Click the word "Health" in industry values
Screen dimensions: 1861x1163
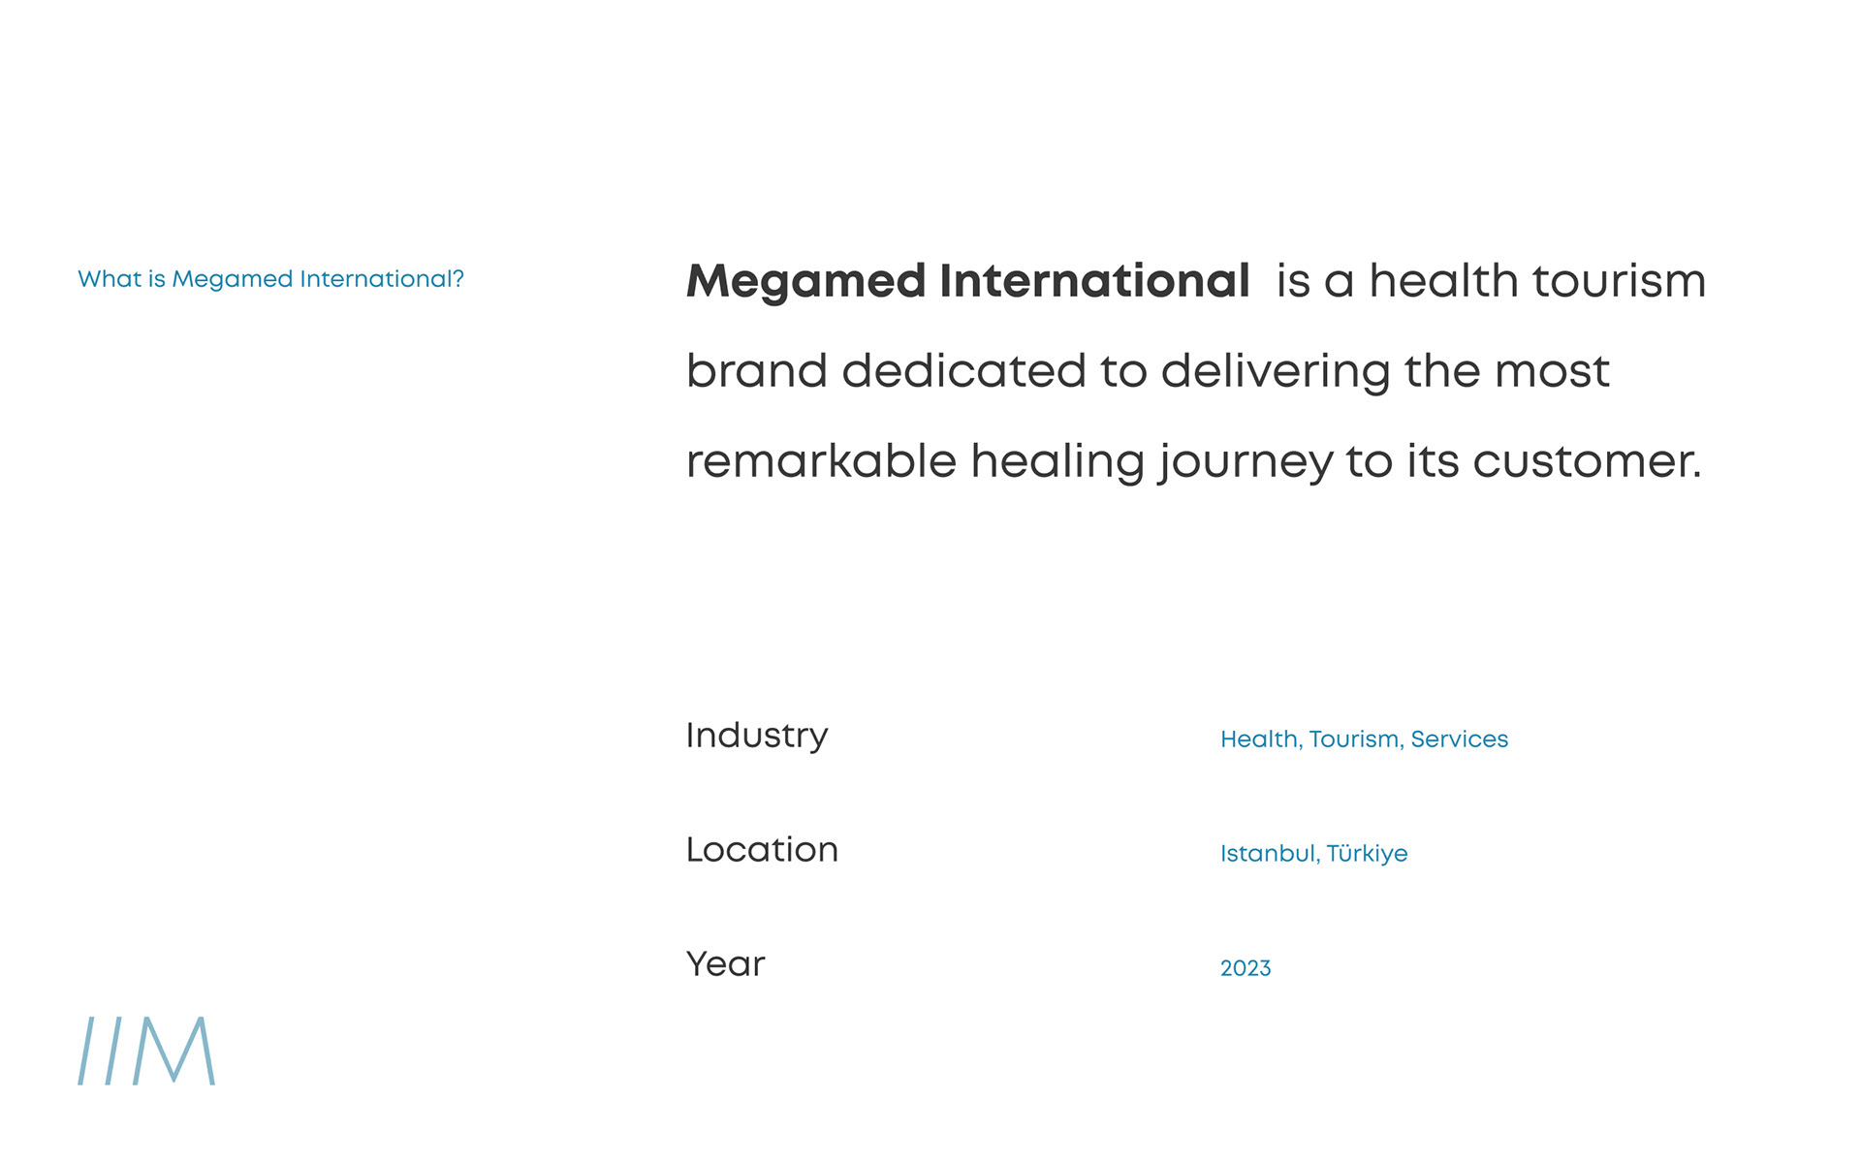pyautogui.click(x=1258, y=739)
